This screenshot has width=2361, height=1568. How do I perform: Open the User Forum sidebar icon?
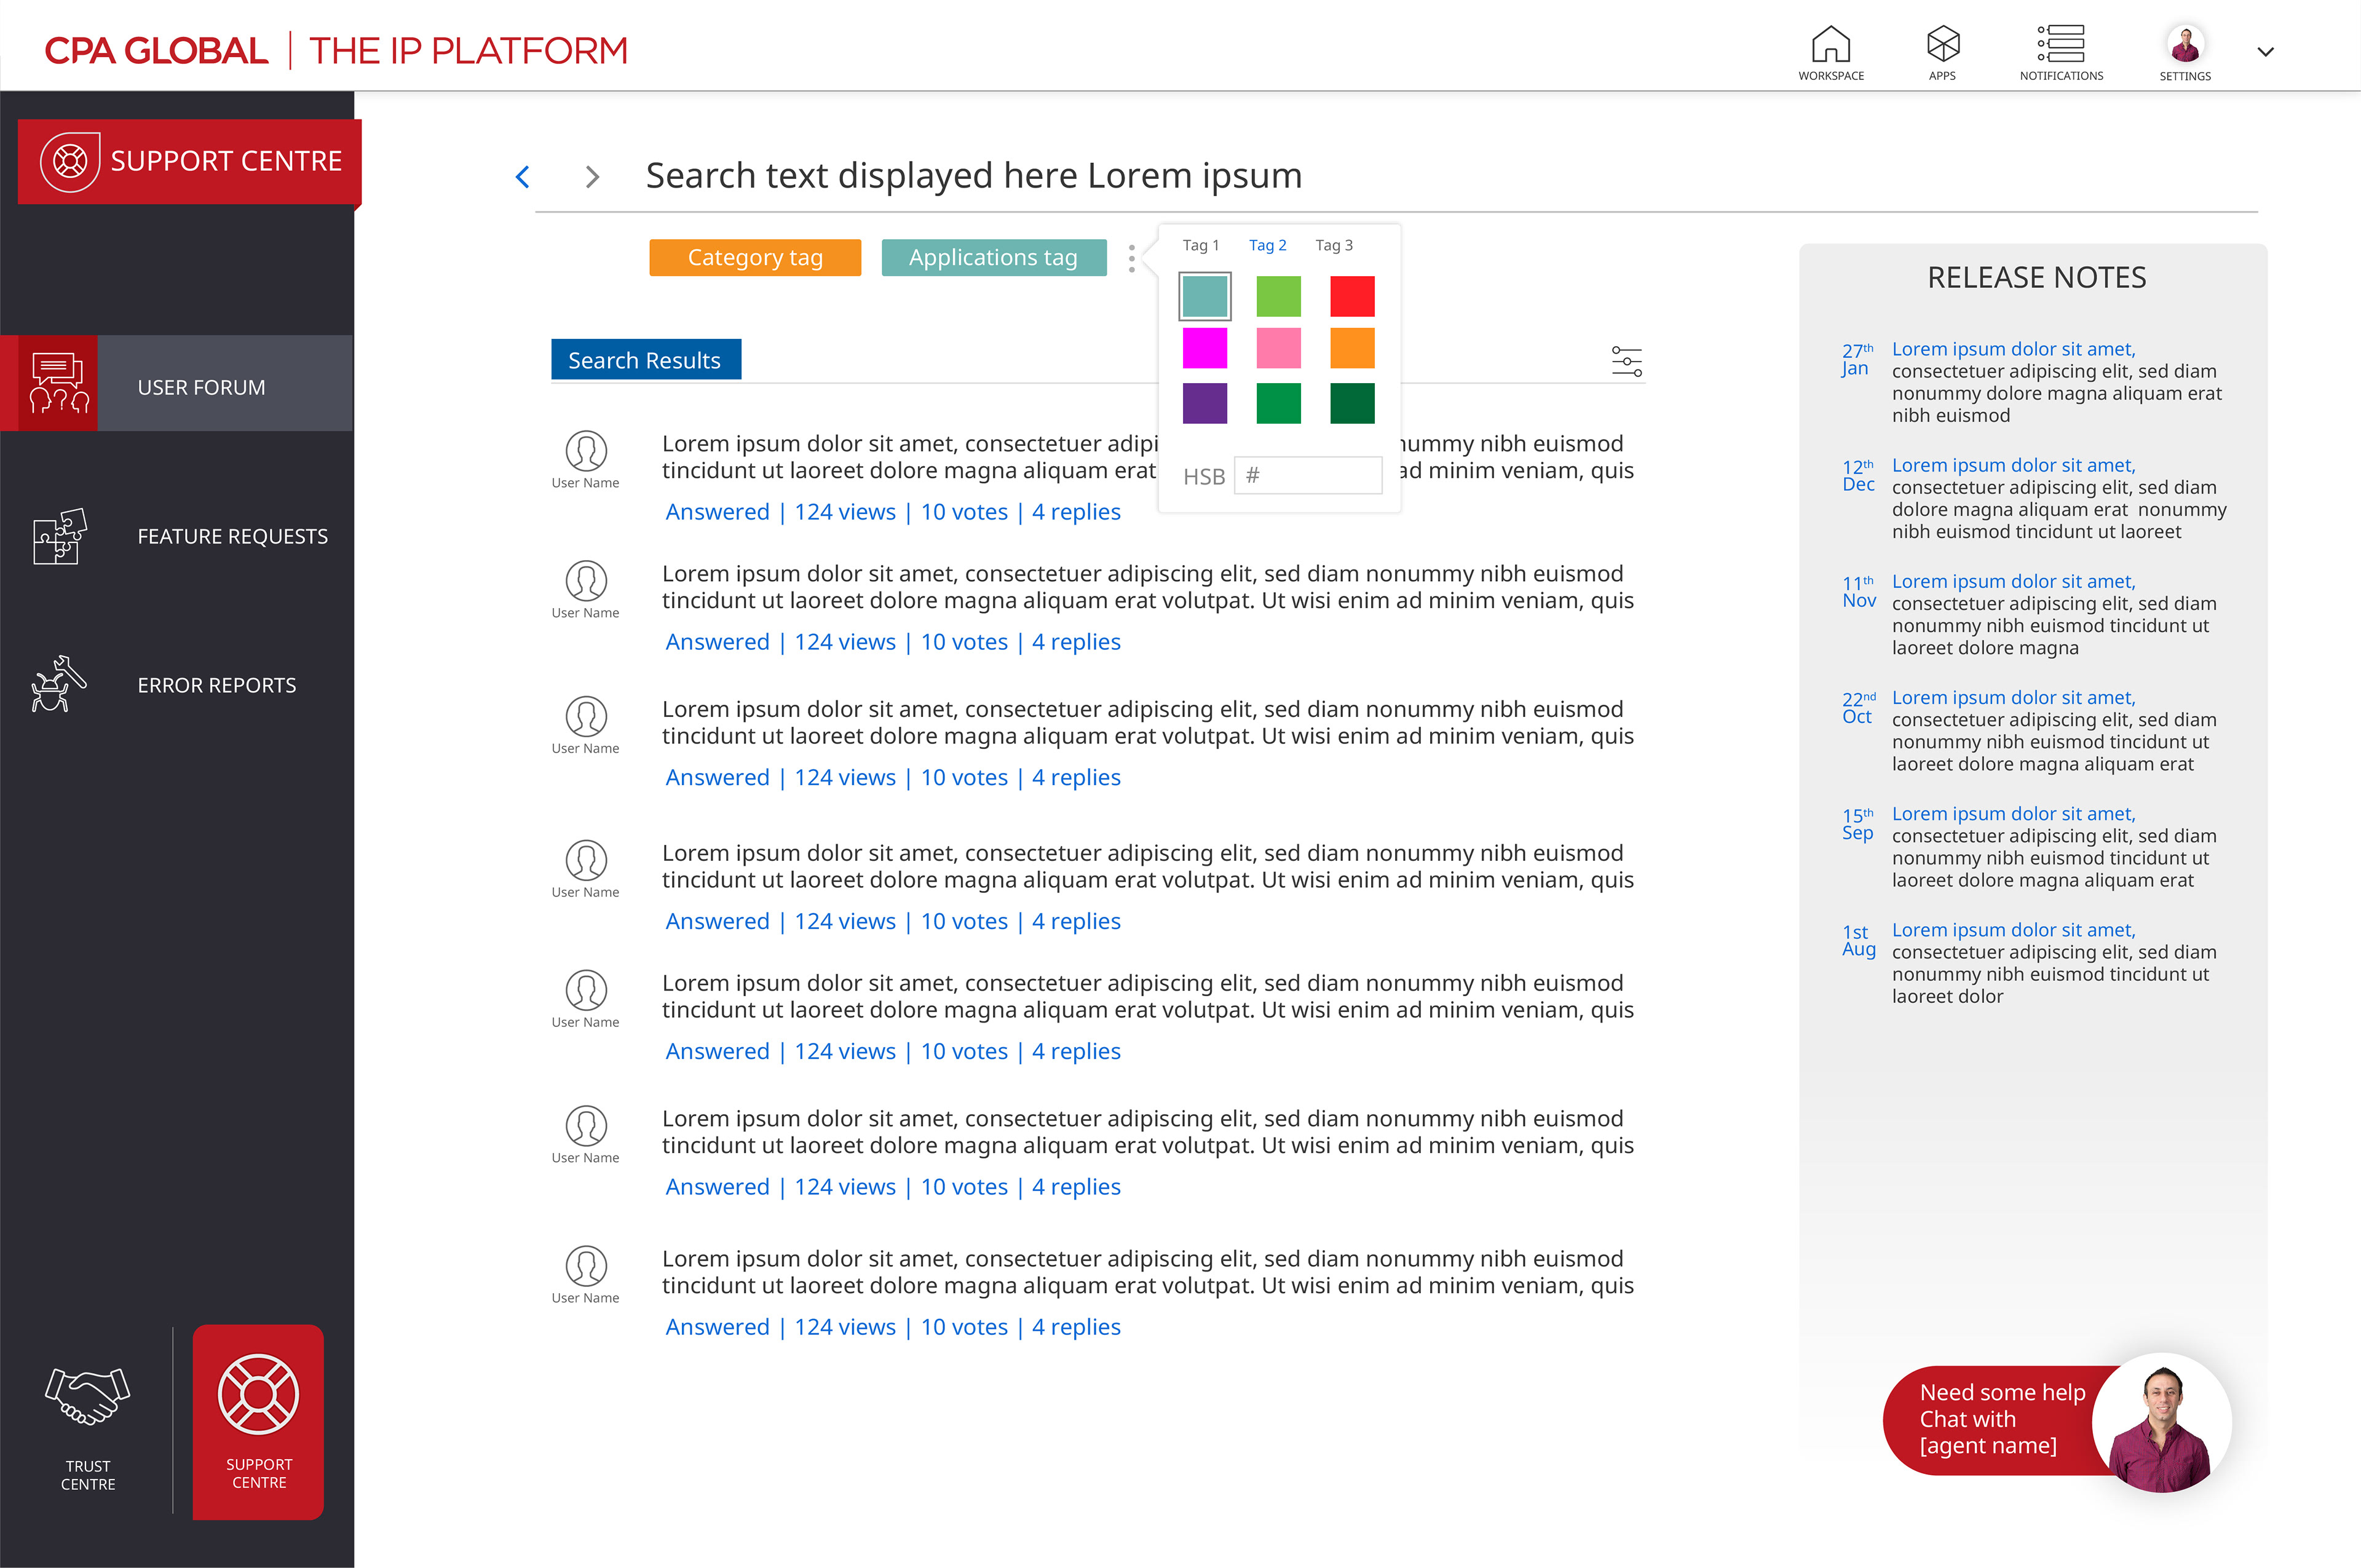coord(59,383)
